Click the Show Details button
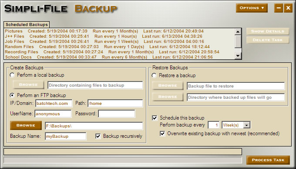This screenshot has width=296, height=169. [268, 31]
